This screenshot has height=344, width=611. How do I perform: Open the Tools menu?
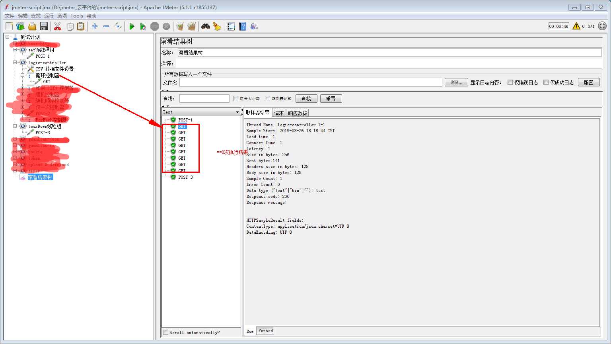click(x=77, y=16)
